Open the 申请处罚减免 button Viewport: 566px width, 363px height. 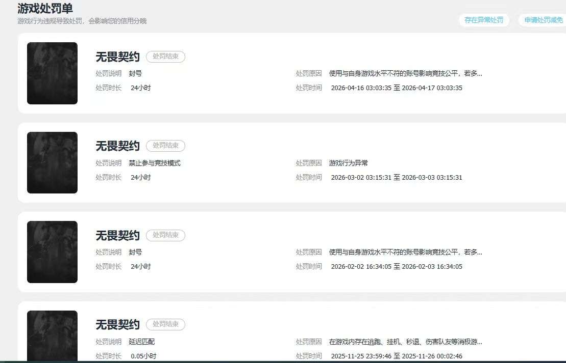tap(543, 20)
